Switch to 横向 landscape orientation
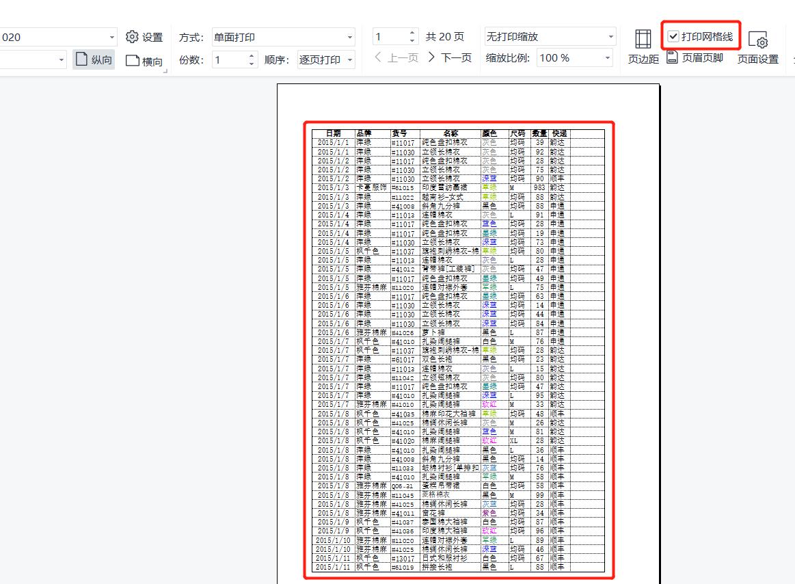The height and width of the screenshot is (584, 795). click(144, 59)
